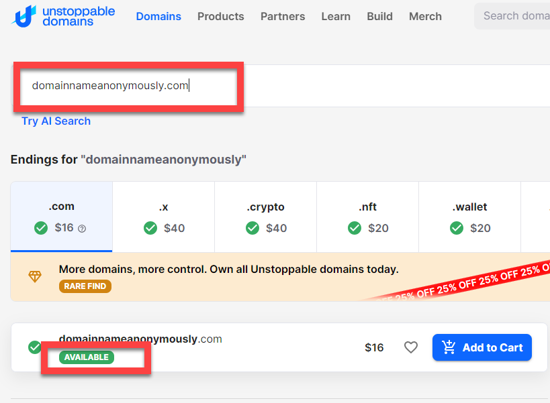Select the .crypto ending tab
This screenshot has width=550, height=403.
point(265,217)
